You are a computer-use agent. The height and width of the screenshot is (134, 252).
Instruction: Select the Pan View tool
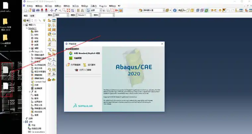tap(52, 10)
